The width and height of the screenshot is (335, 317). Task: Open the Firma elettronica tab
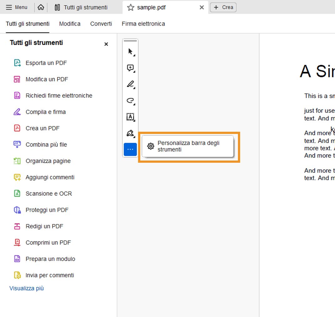click(143, 24)
